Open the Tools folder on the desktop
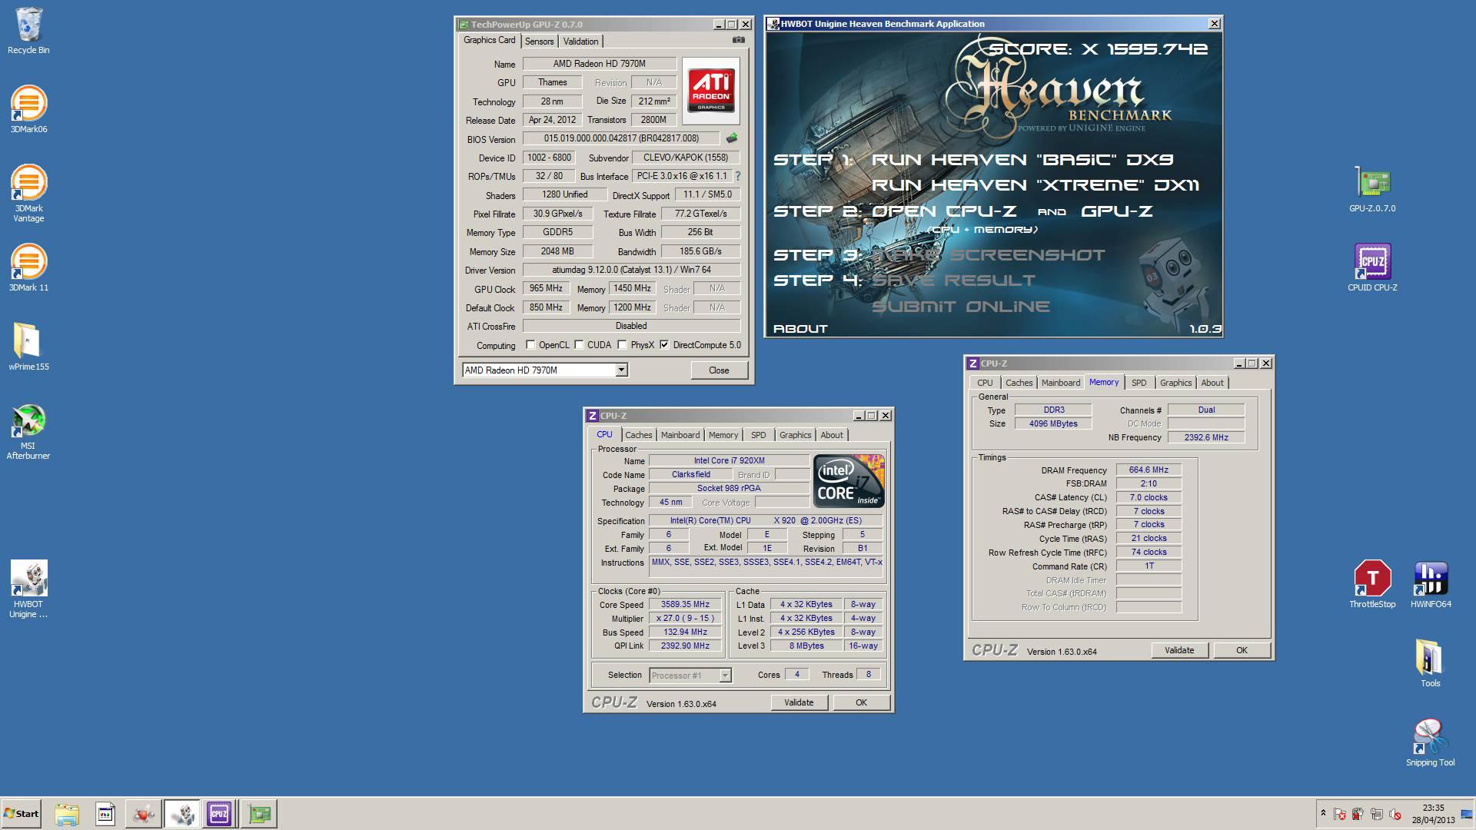 tap(1430, 663)
